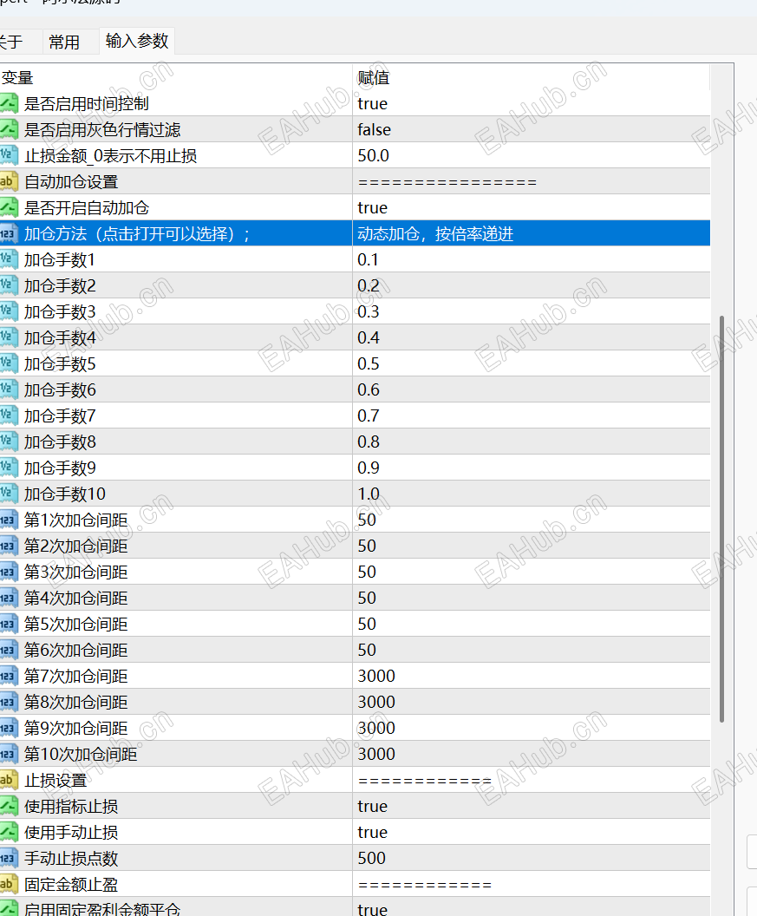Select the 第4次加仓间距 row label
Image resolution: width=757 pixels, height=916 pixels.
[76, 598]
